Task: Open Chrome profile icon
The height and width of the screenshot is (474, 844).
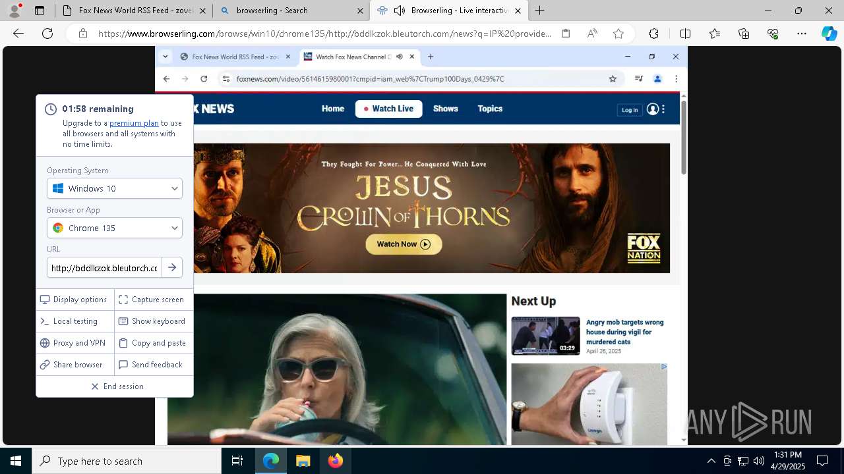Action: pyautogui.click(x=657, y=79)
